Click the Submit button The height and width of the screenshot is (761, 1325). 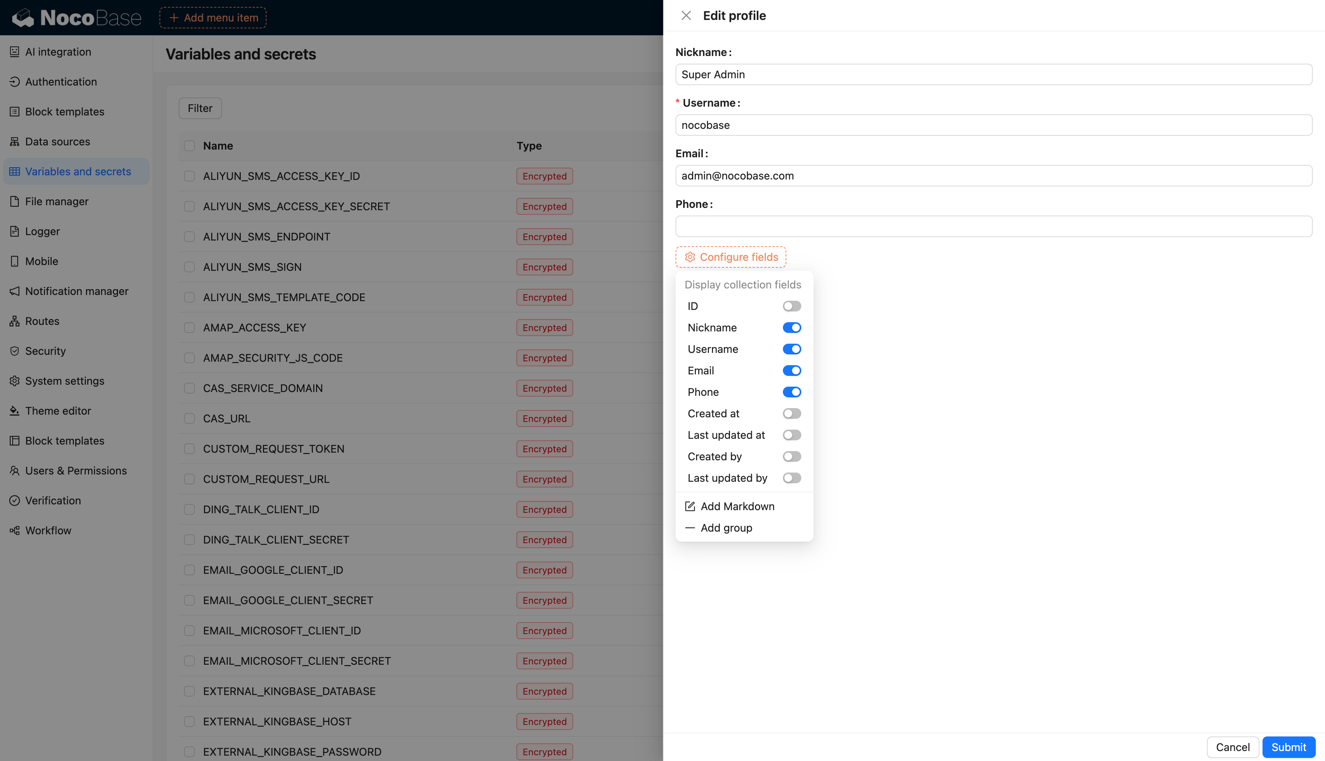tap(1289, 748)
